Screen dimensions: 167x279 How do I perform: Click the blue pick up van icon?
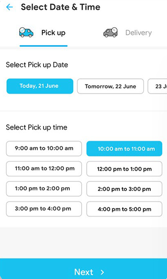pos(26,32)
